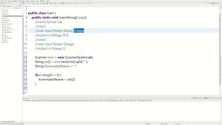Click the highlighted word Ortega on line 7
Image resolution: width=222 pixels, height=125 pixels.
point(79,31)
